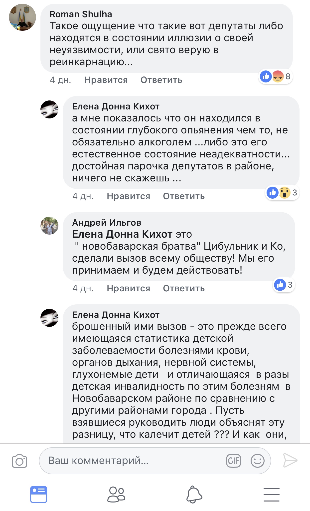This screenshot has width=310, height=511.
Task: View reactions on Roman Shulha's comment
Action: 275,76
